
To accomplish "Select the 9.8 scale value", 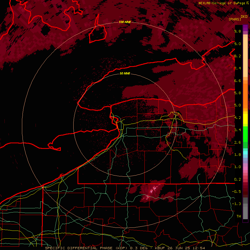I will pos(237,31).
